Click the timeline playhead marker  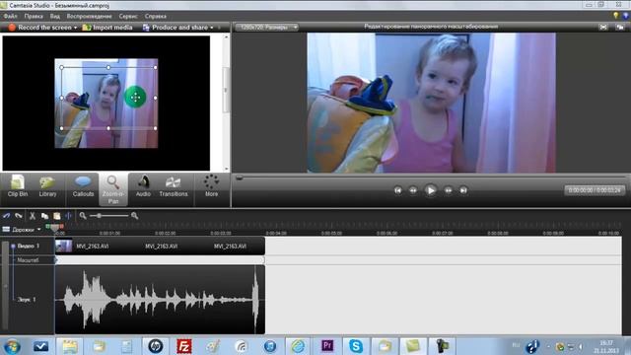55,228
